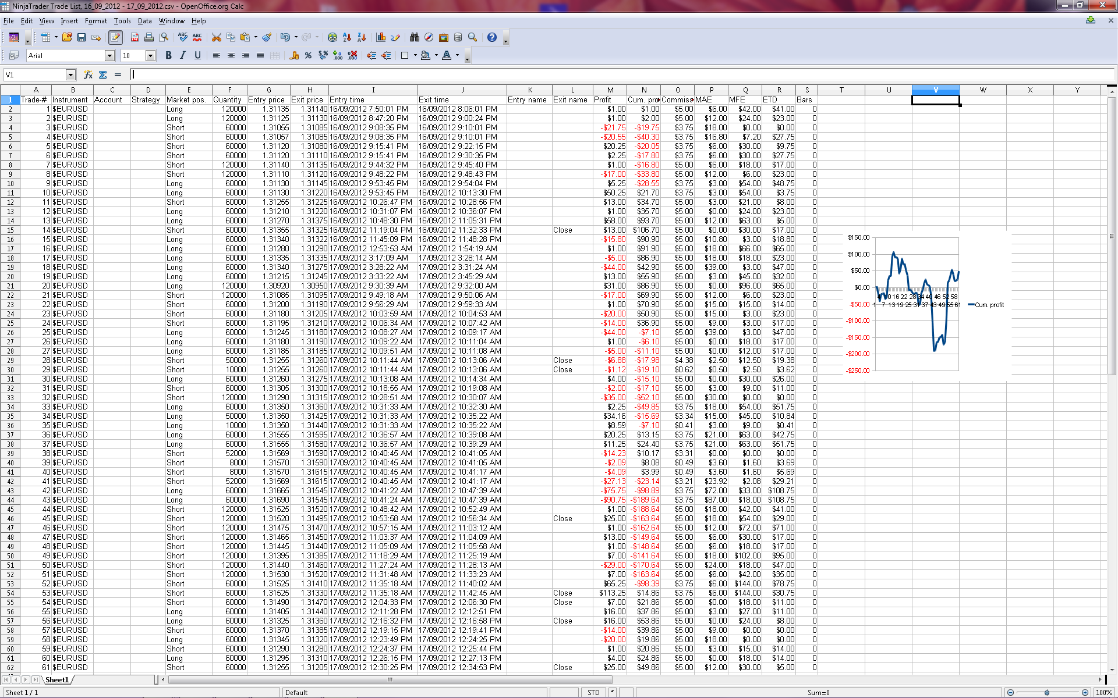Run the Spelling and Grammar check
This screenshot has width=1118, height=698.
pyautogui.click(x=183, y=37)
